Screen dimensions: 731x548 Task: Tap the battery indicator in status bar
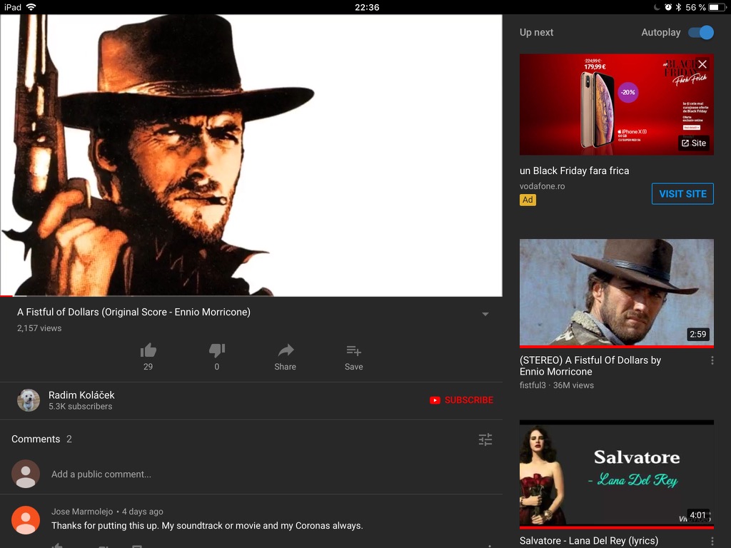click(x=717, y=7)
